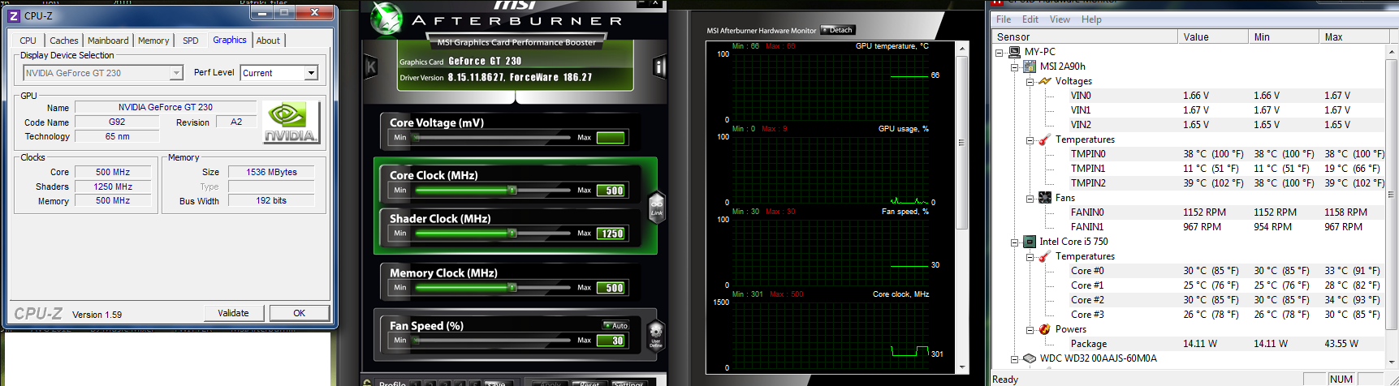Collapse the MSI 2A90h tree node
This screenshot has width=1399, height=386.
coord(1015,66)
